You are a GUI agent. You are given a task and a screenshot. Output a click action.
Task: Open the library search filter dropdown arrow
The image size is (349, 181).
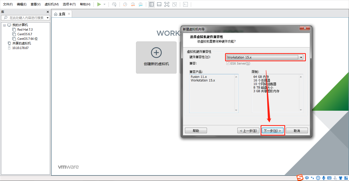pyautogui.click(x=48, y=18)
